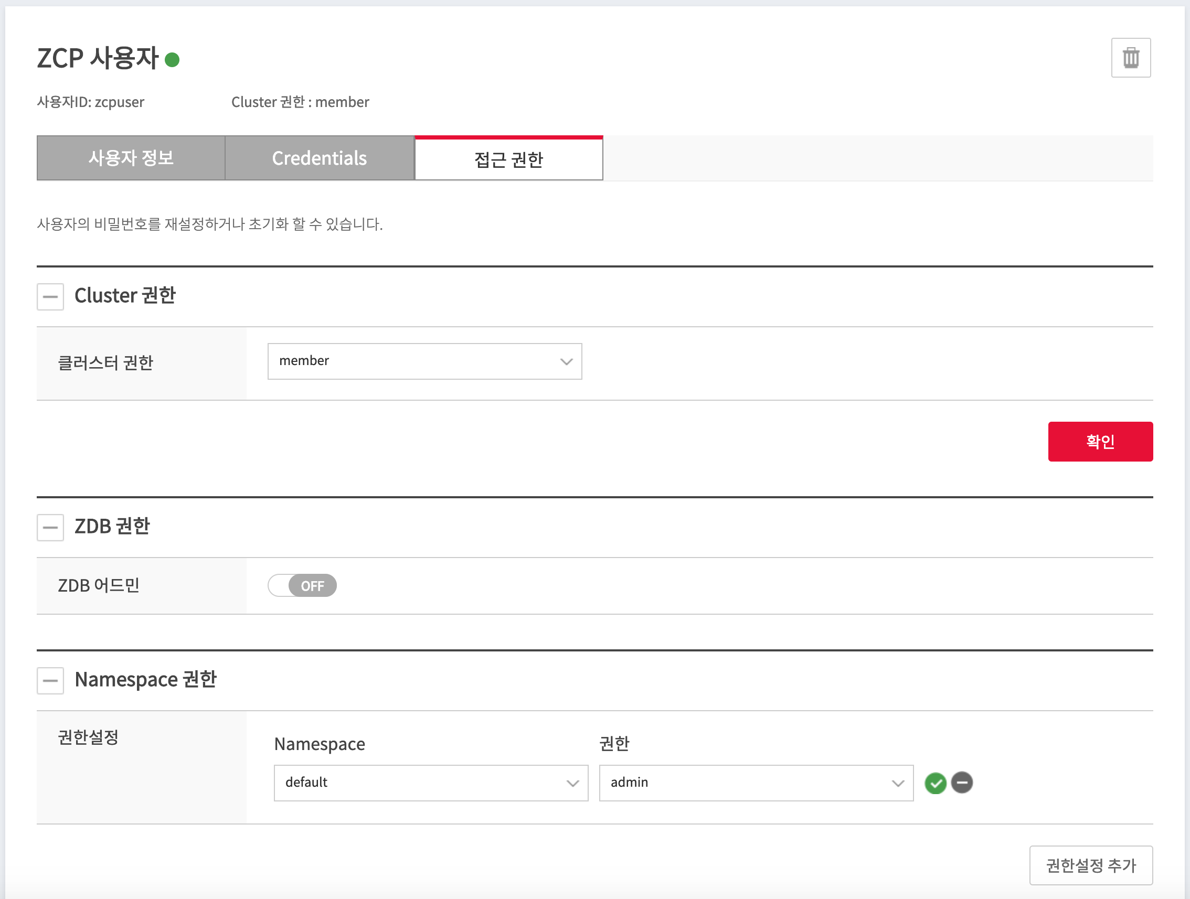Viewport: 1190px width, 899px height.
Task: Click the green checkmark confirm icon
Action: tap(935, 783)
